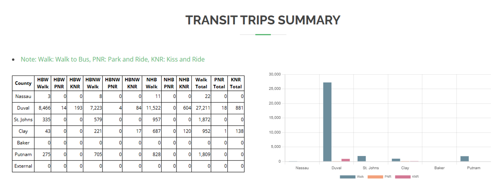The image size is (501, 187).
Task: Toggle the Walk legend swatch
Action: 348,177
